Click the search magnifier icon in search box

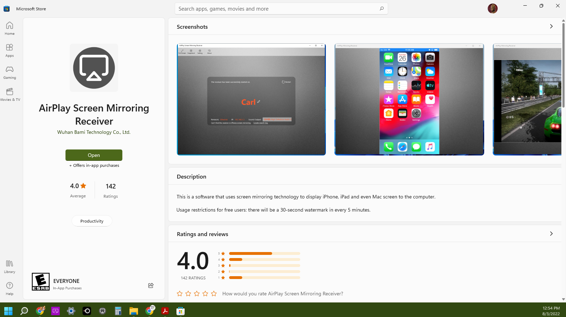382,9
